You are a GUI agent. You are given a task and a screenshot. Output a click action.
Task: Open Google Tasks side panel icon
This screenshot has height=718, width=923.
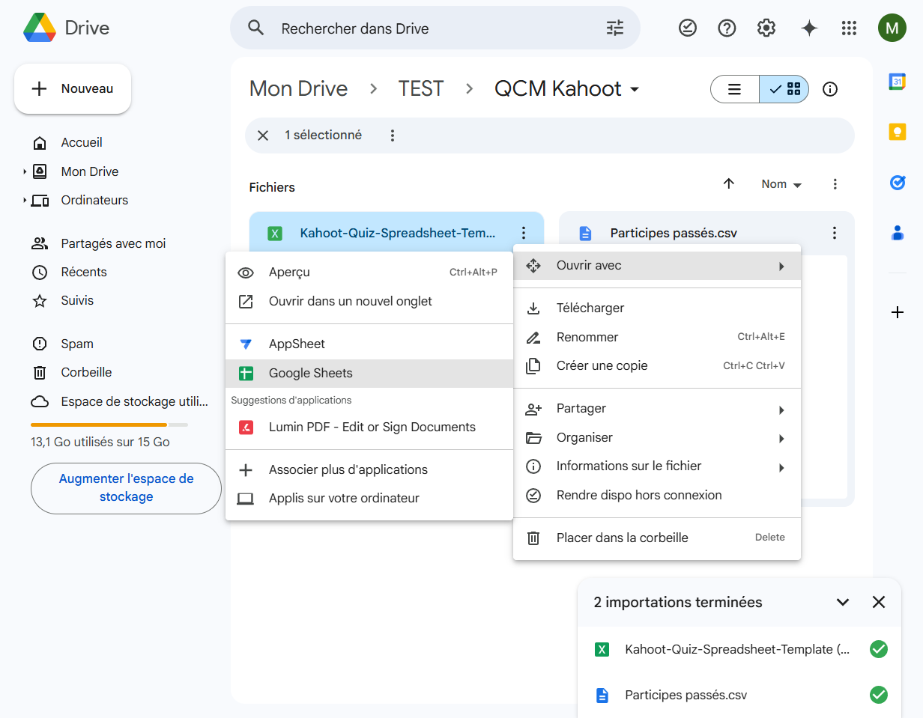pos(898,182)
